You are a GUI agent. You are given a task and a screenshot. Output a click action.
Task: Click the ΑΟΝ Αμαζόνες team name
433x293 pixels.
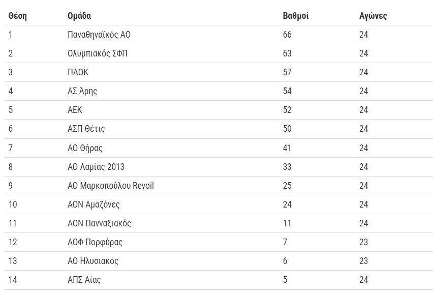click(x=94, y=204)
